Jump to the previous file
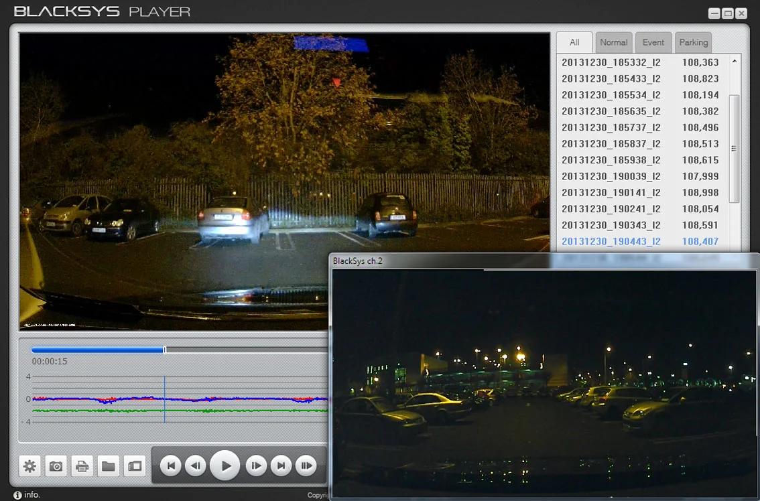The image size is (760, 501). pyautogui.click(x=171, y=466)
